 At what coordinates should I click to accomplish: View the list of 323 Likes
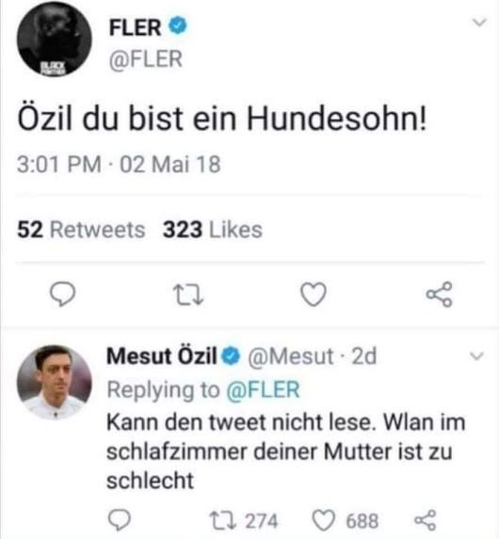213,230
